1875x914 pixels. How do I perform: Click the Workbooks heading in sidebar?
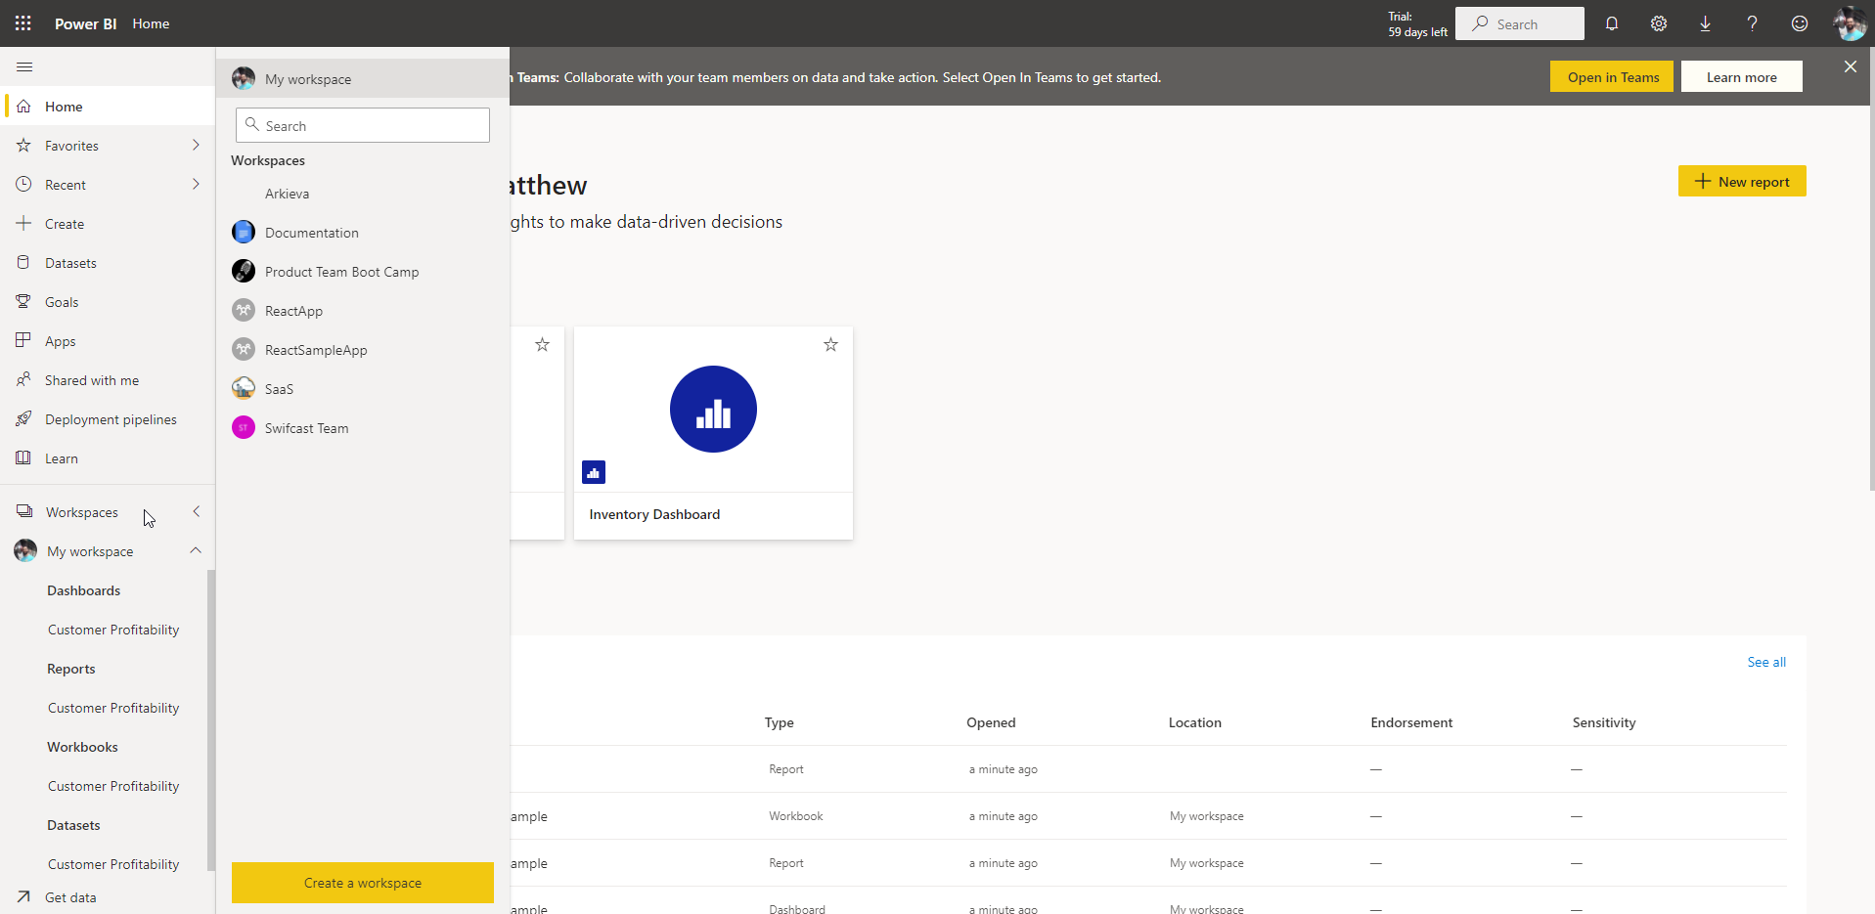pos(82,747)
